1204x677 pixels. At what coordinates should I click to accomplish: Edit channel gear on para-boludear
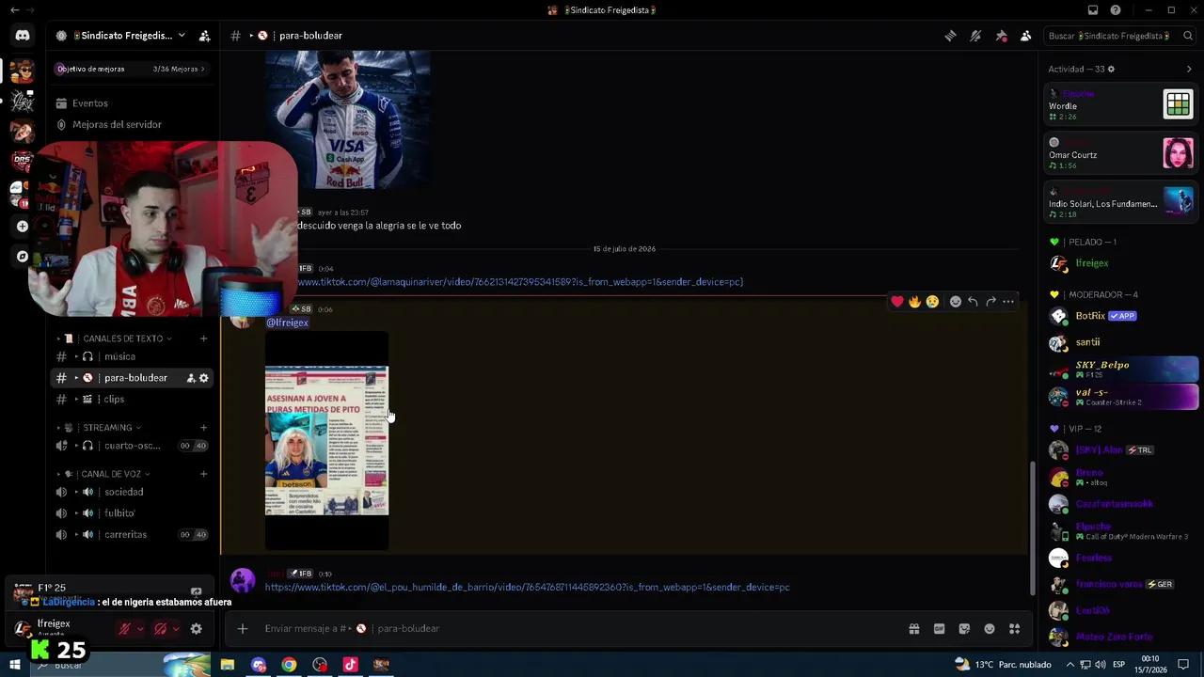point(204,378)
